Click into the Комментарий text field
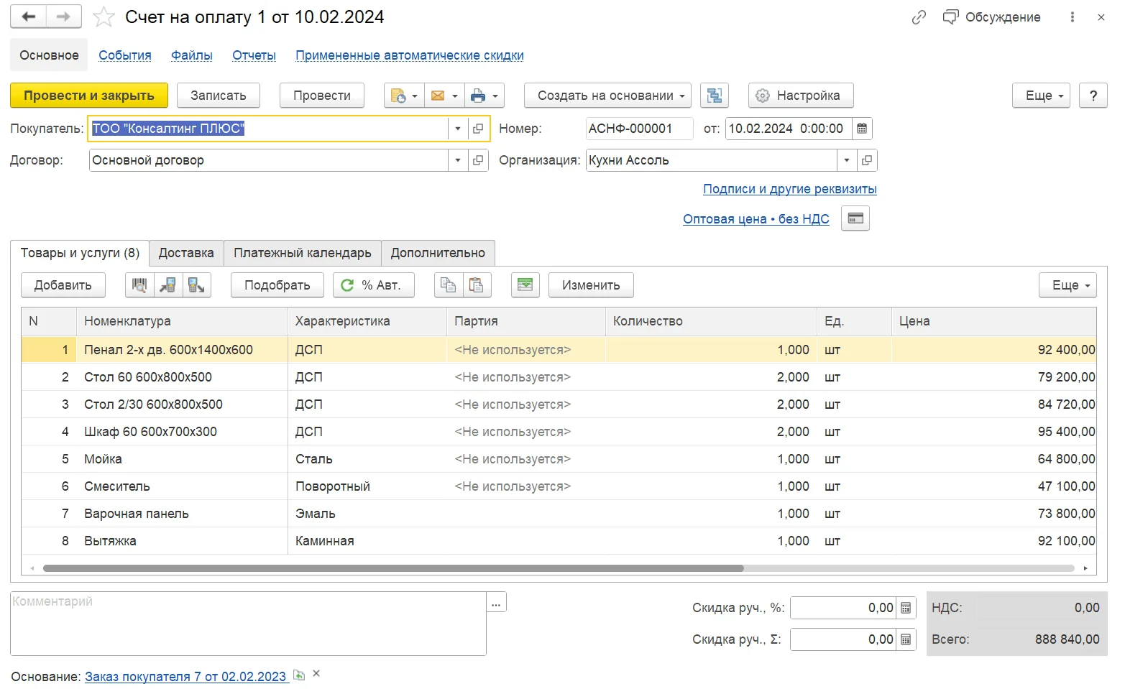Image resolution: width=1125 pixels, height=689 pixels. 248,624
